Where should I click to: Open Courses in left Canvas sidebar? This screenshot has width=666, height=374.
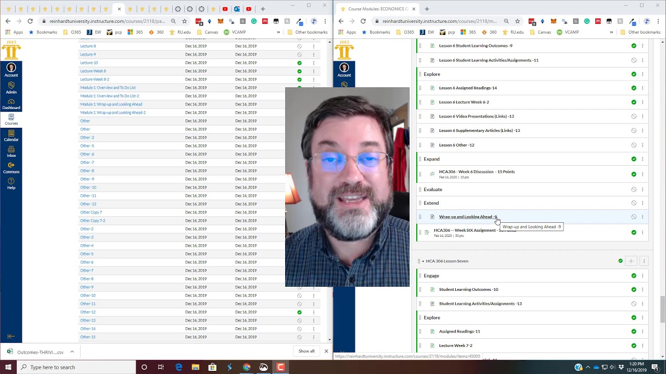11,119
